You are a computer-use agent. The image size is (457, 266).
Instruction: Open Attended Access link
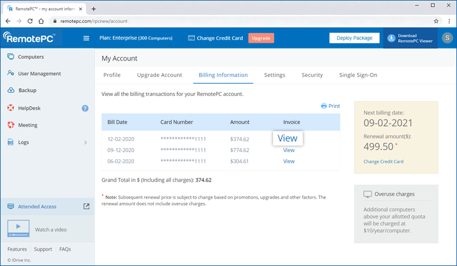pyautogui.click(x=37, y=207)
